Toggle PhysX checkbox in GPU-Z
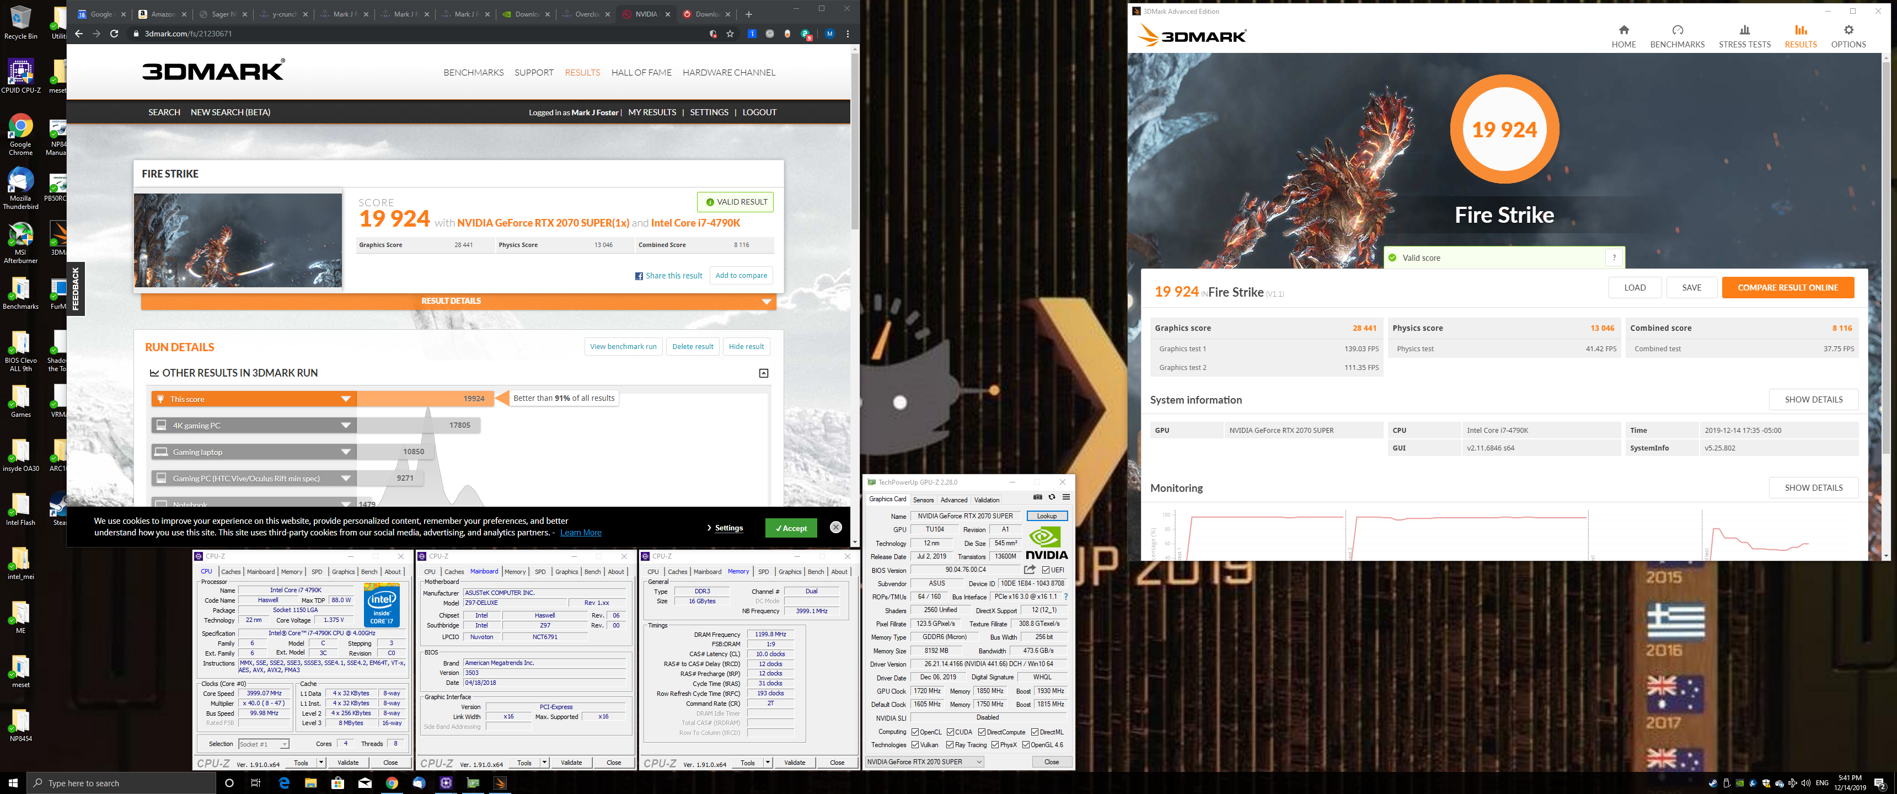Image resolution: width=1897 pixels, height=794 pixels. pyautogui.click(x=995, y=745)
